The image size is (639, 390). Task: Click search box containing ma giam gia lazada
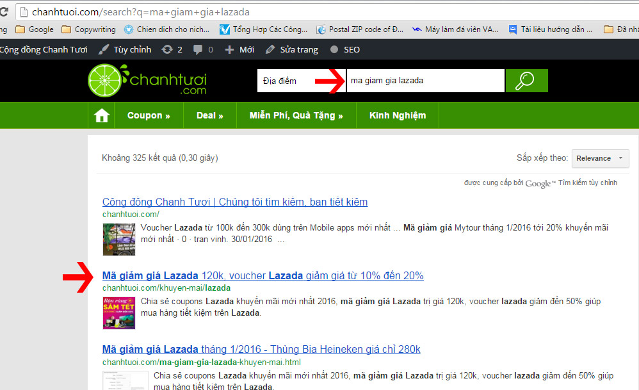pyautogui.click(x=425, y=81)
